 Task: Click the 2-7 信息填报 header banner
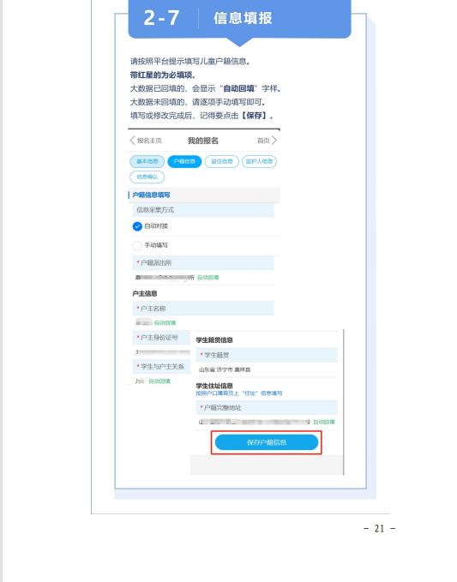tap(239, 19)
